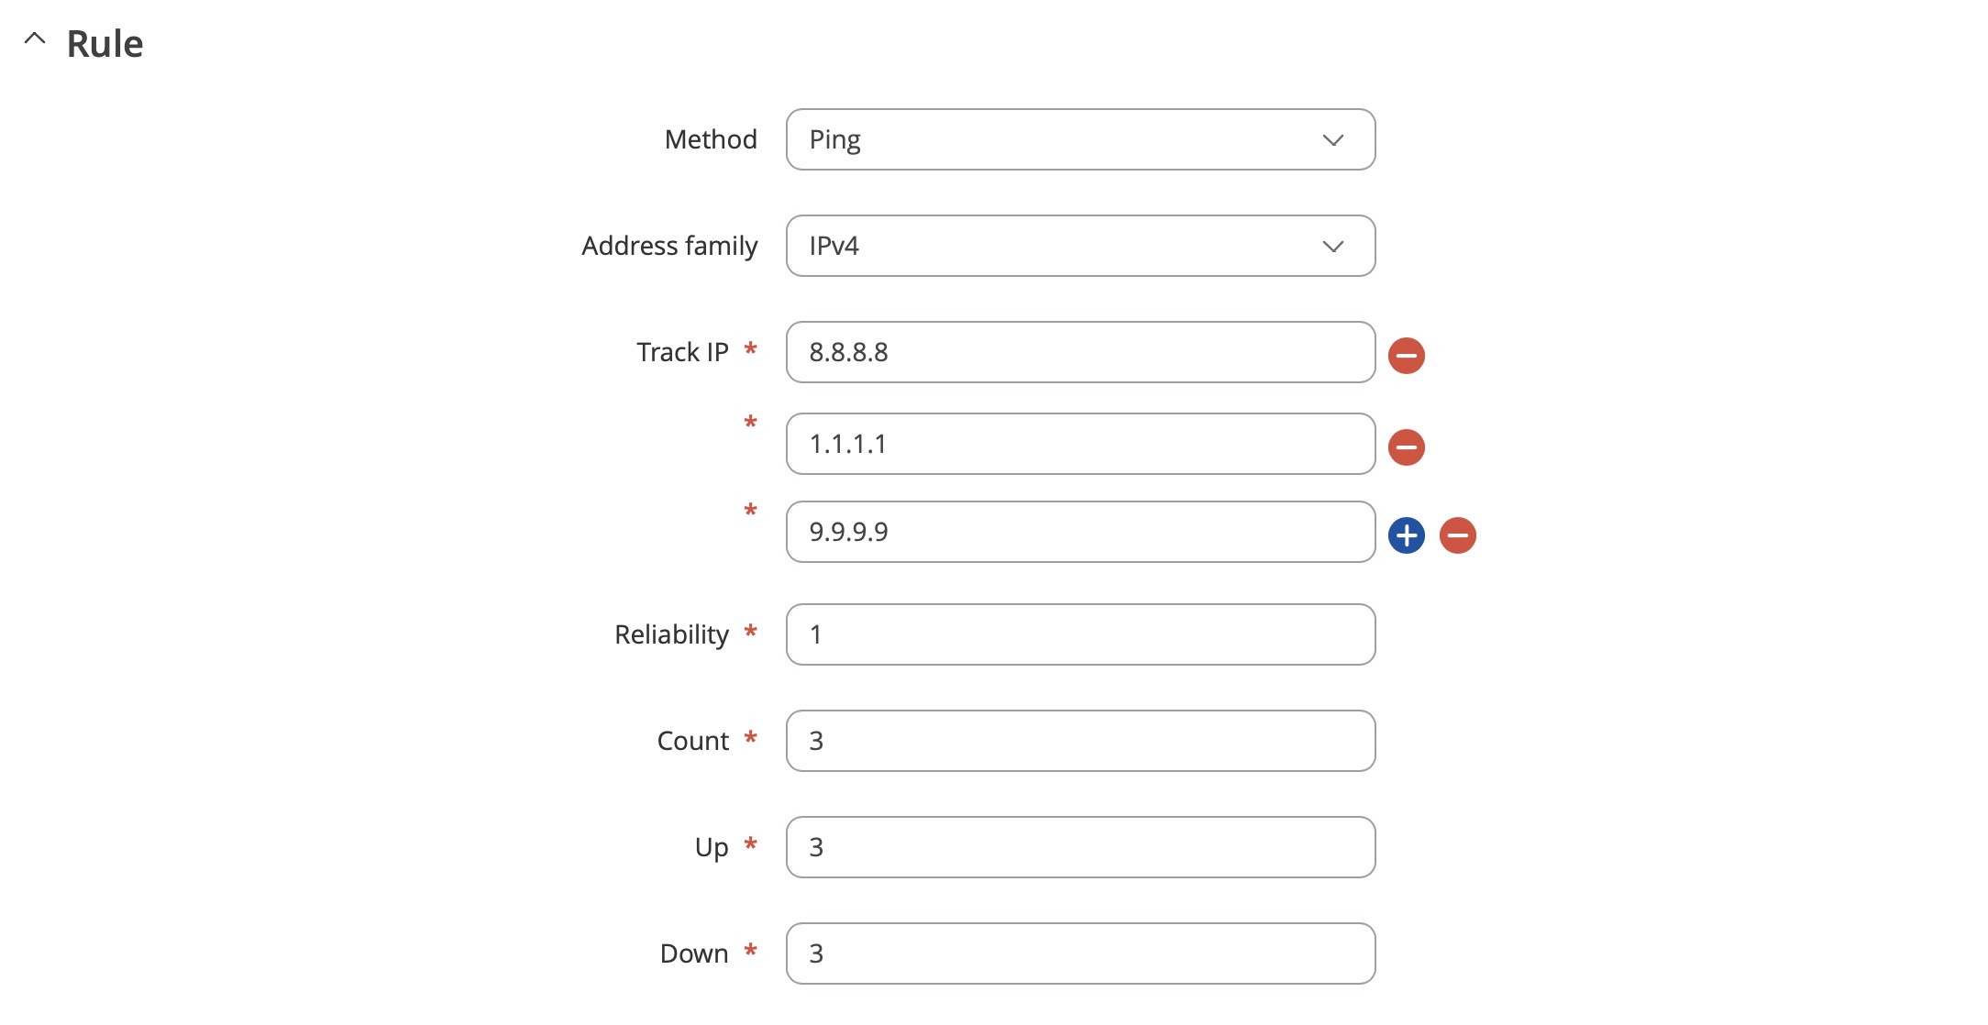This screenshot has width=1988, height=1025.
Task: Click the Reliability field label
Action: 671,634
